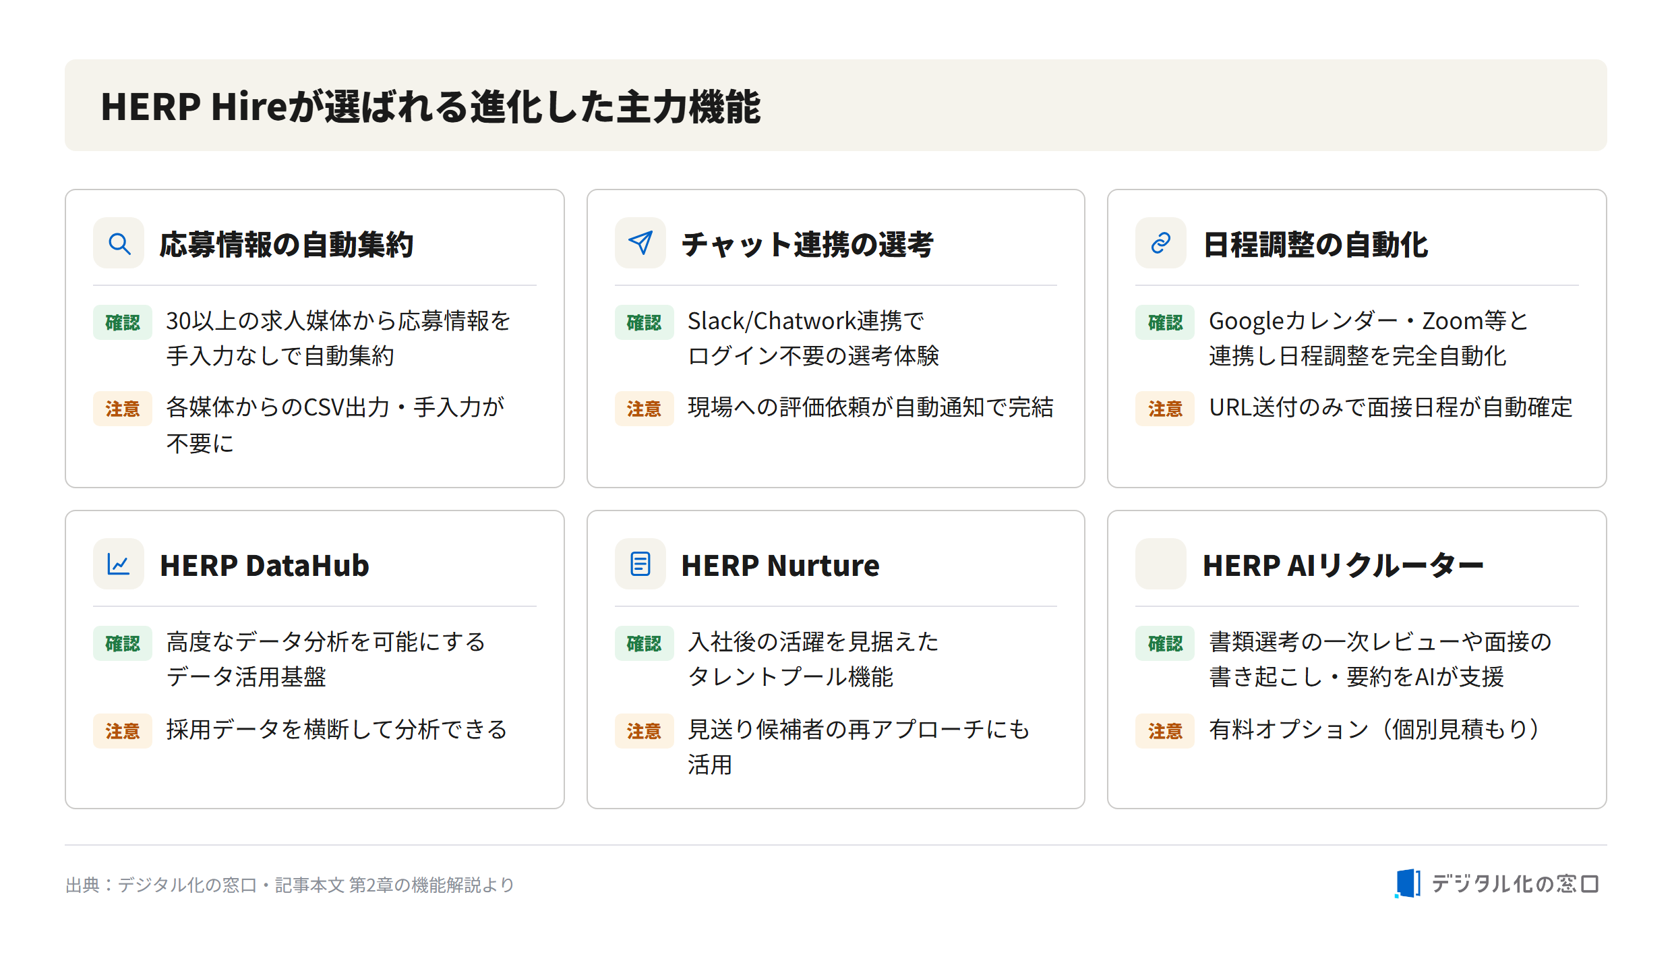Screen dimensions: 1672x963
Task: Click the blue デジタル化の窓口 logo icon
Action: point(1407,883)
